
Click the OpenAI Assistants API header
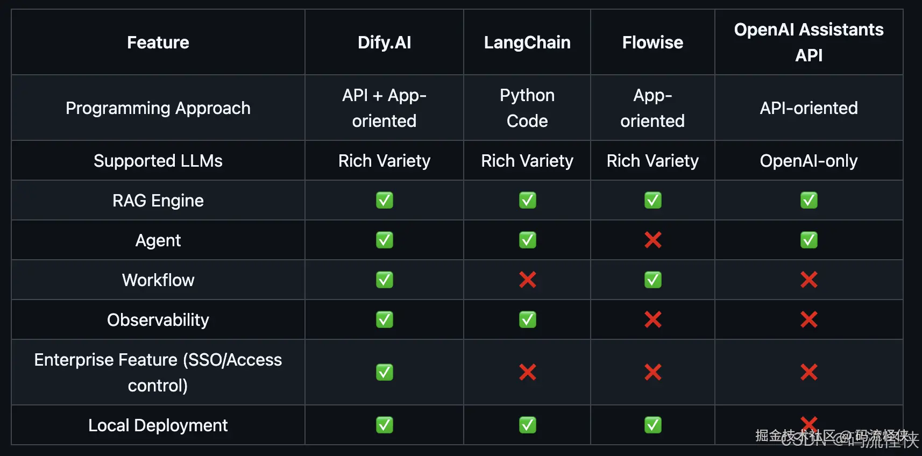coord(808,42)
